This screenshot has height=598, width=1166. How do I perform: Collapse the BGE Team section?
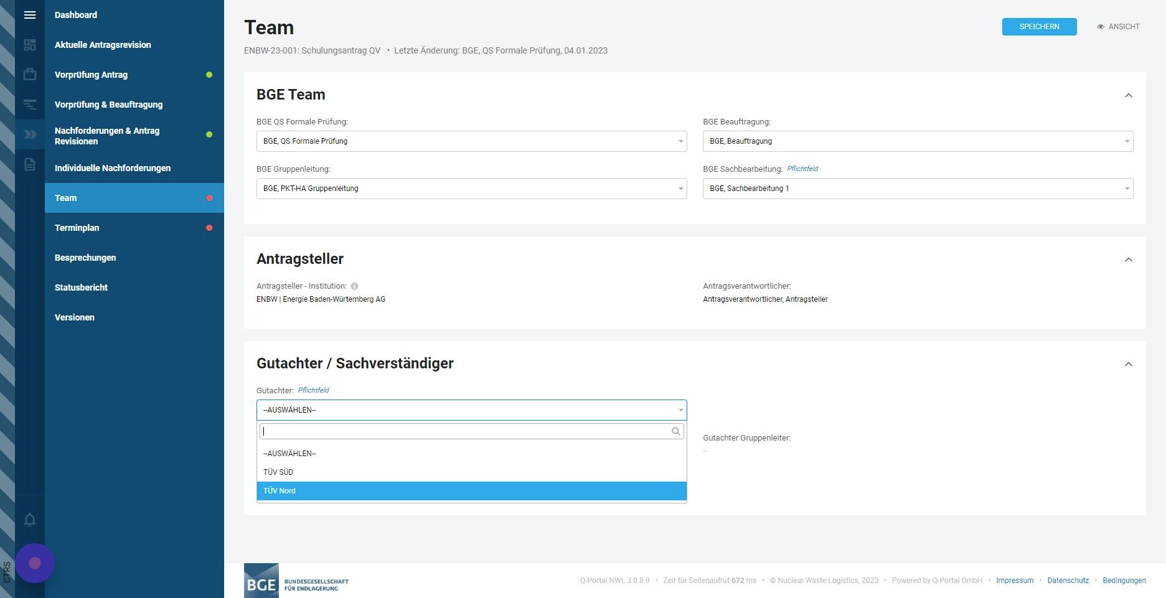point(1128,95)
